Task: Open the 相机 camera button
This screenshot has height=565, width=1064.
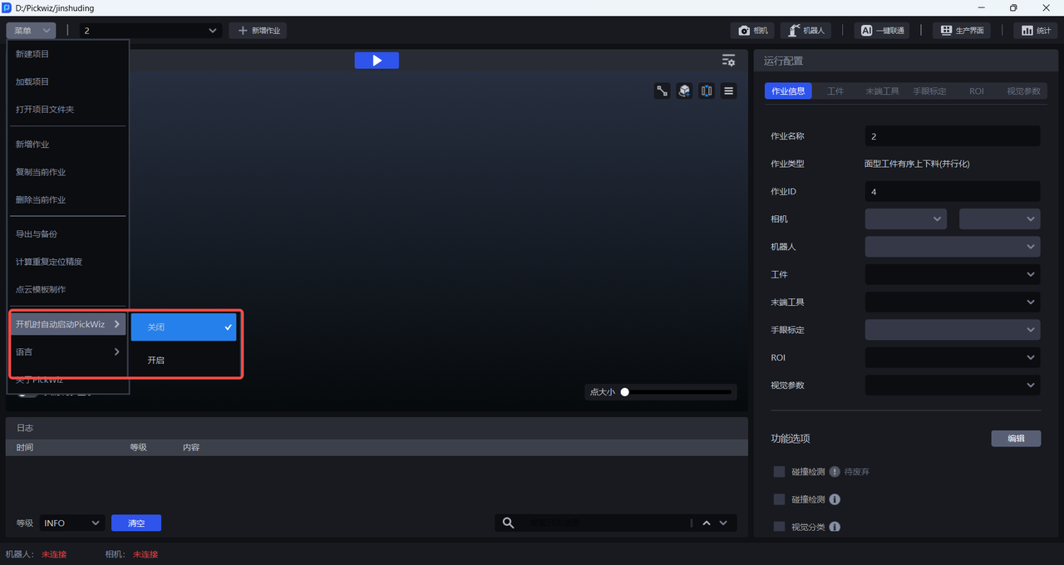Action: pyautogui.click(x=753, y=31)
